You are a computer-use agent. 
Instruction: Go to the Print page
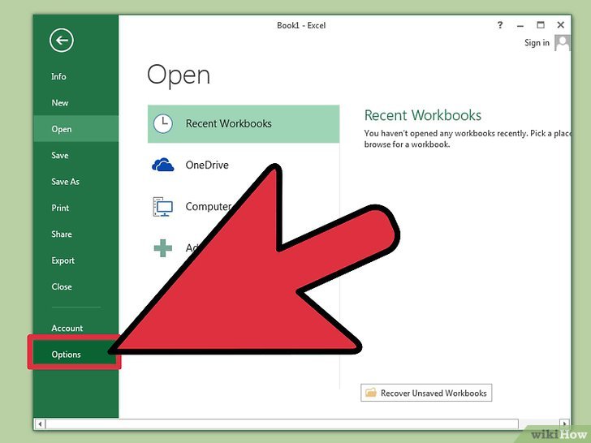click(60, 208)
